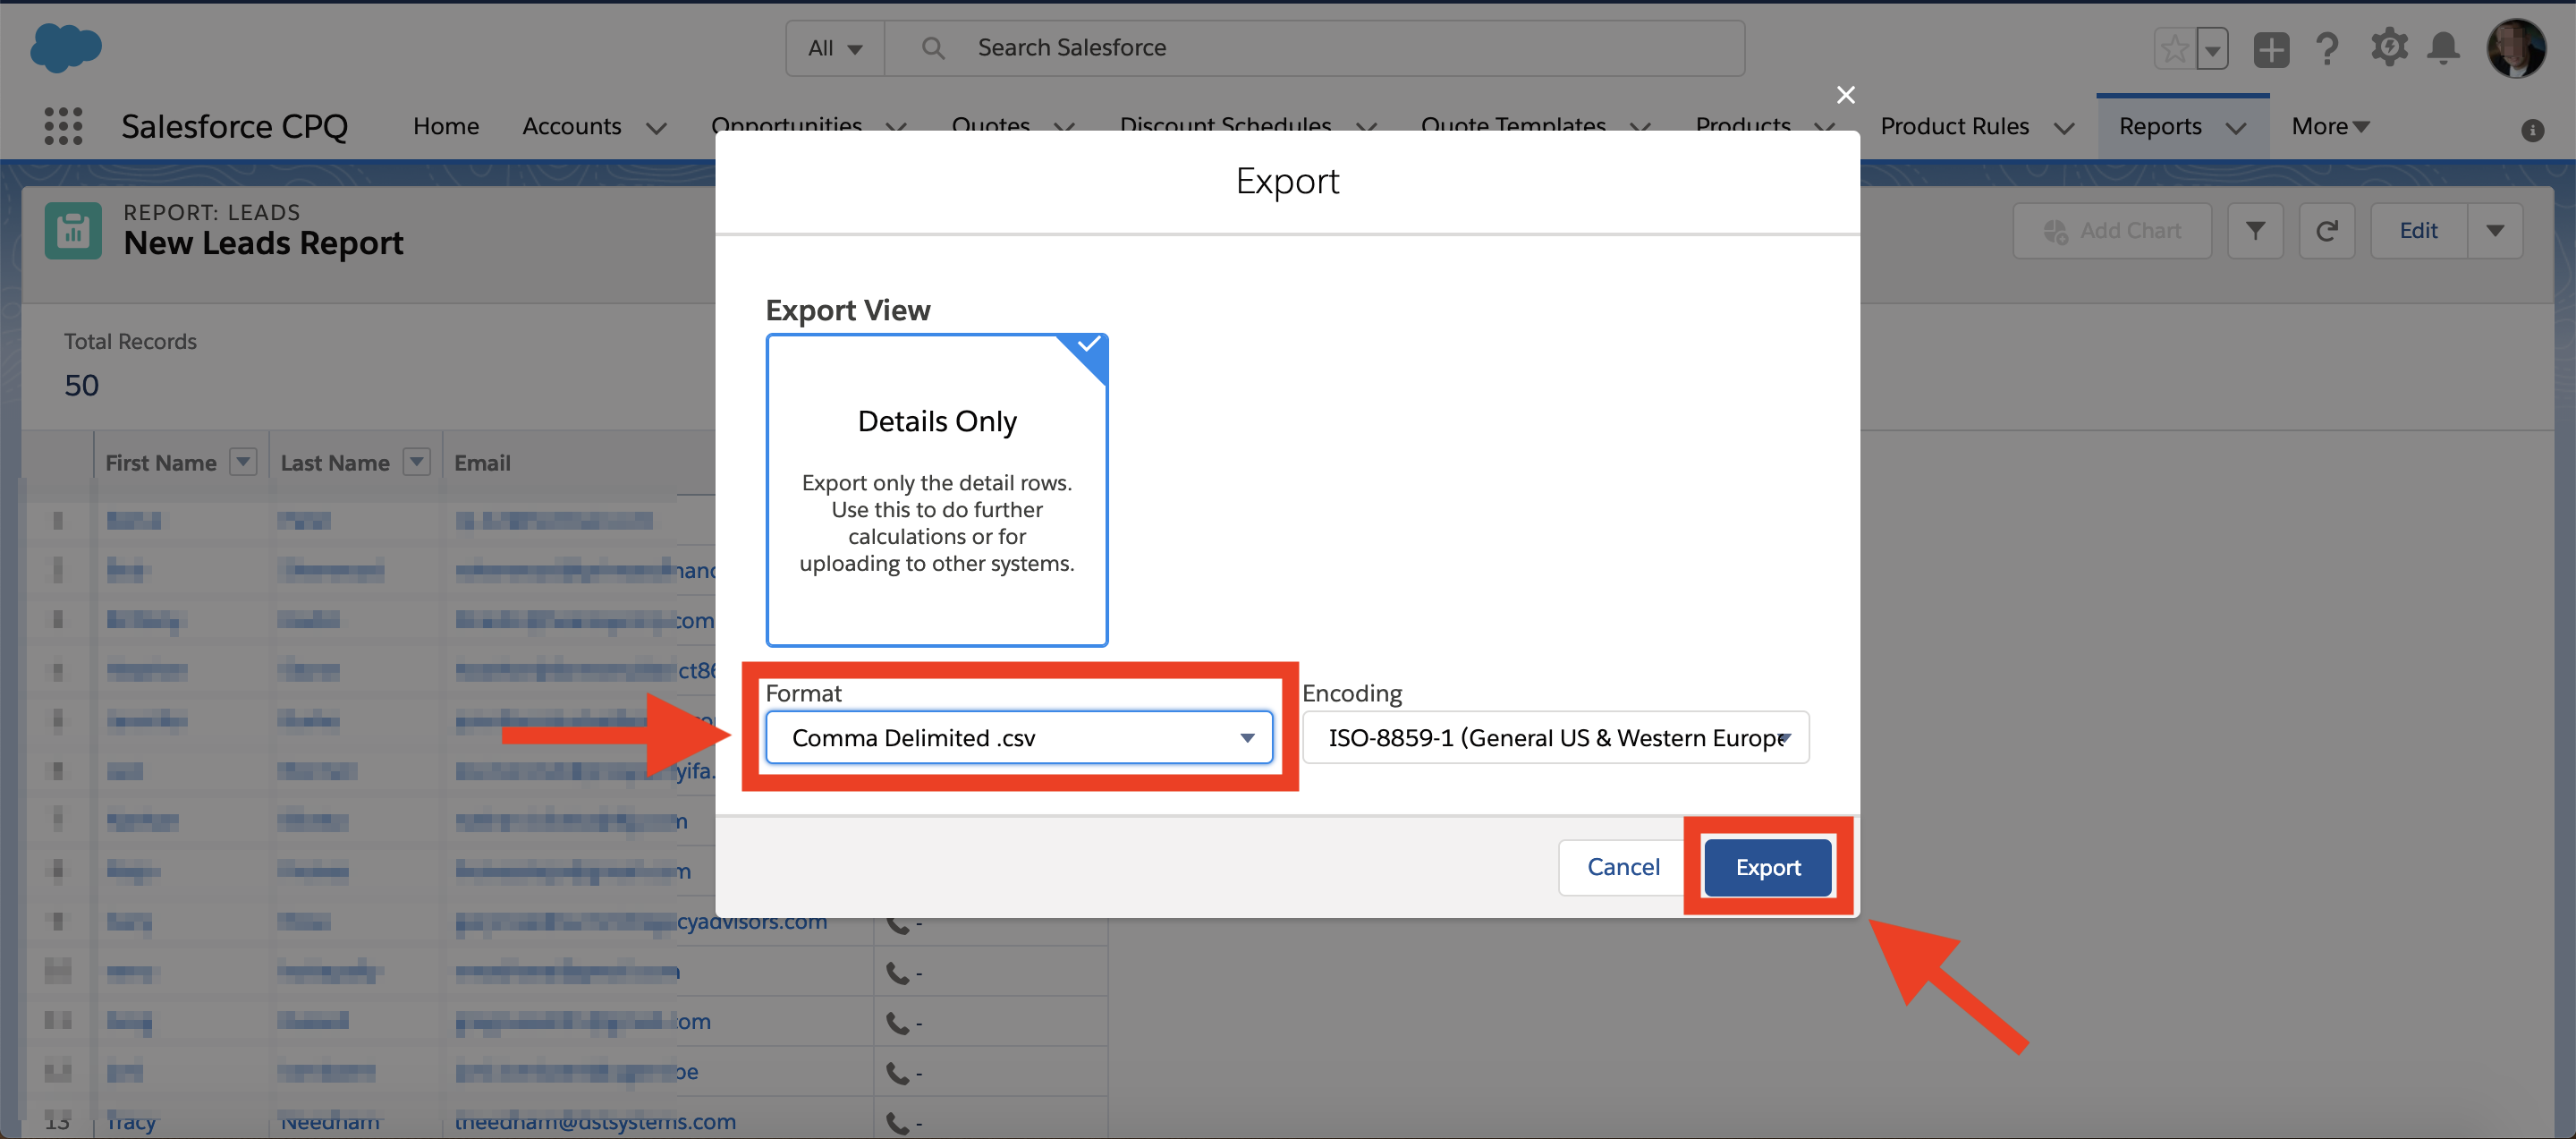The height and width of the screenshot is (1139, 2576).
Task: Open the Format Comma Delimited .csv dropdown
Action: [1019, 737]
